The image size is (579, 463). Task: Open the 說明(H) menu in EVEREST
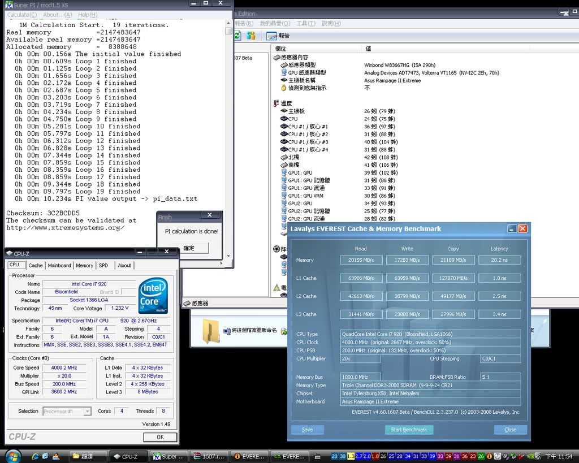pos(331,23)
